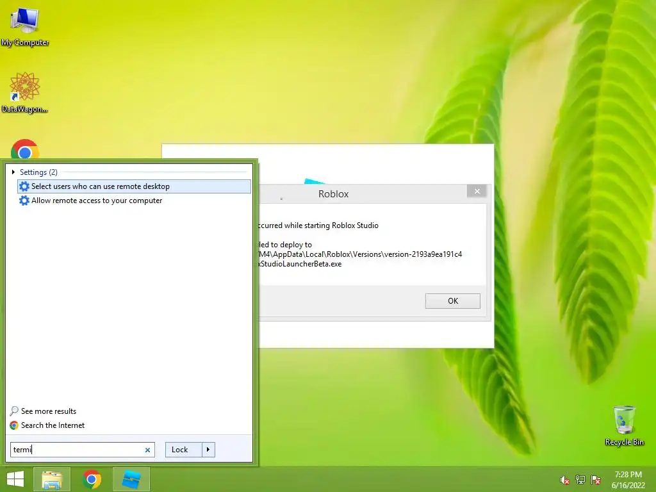The height and width of the screenshot is (492, 656).
Task: Collapse the Settings (2) results group
Action: pos(13,172)
